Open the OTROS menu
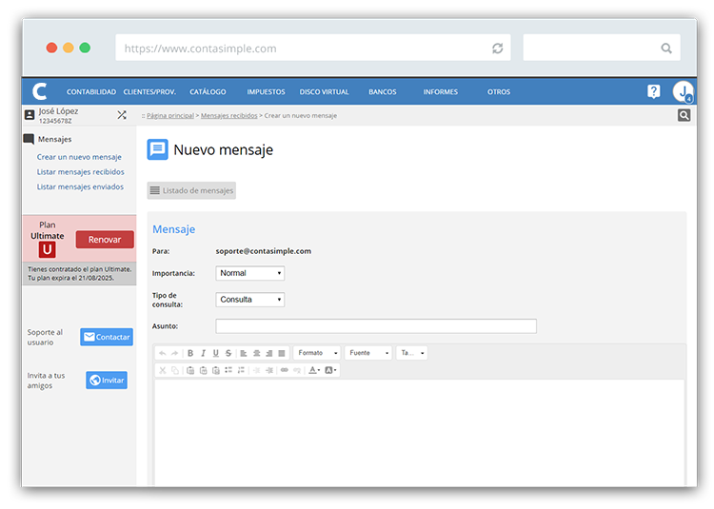This screenshot has height=509, width=714. tap(499, 92)
